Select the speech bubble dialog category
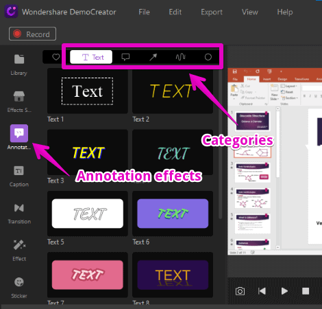Screen dimensions: 322x309 click(125, 57)
